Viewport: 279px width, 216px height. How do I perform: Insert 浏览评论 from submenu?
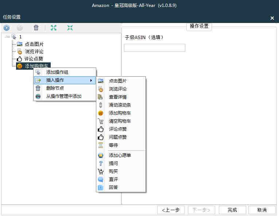(x=121, y=89)
